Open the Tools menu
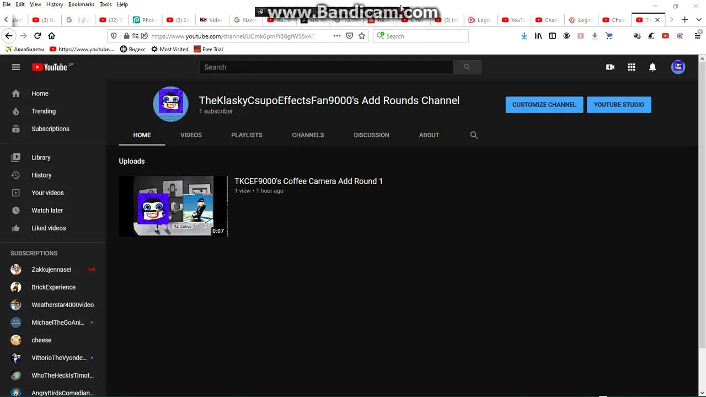 (105, 4)
